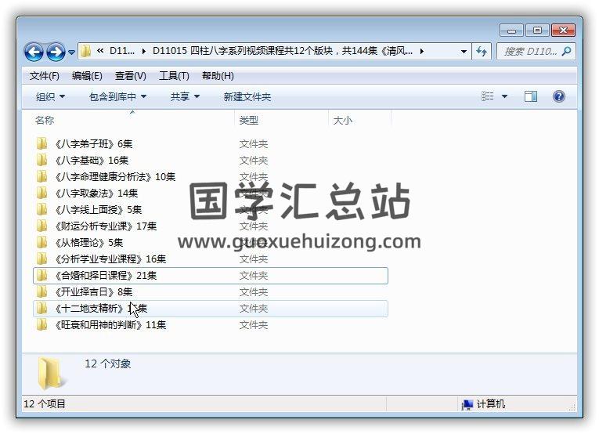
Task: Open the 共享 dropdown
Action: tap(185, 96)
